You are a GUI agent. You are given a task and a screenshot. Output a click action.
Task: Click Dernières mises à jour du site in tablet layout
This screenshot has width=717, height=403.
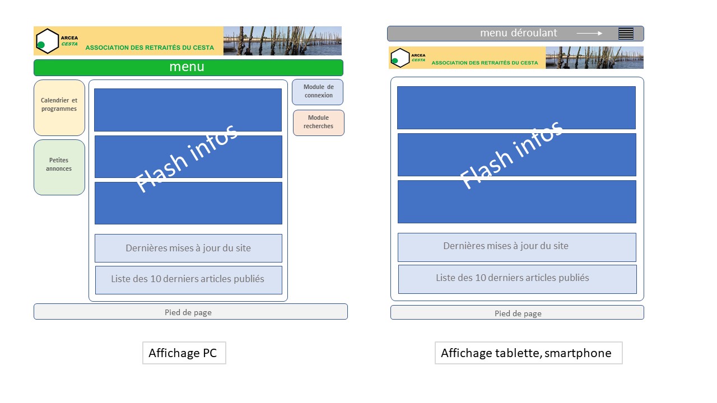click(517, 247)
